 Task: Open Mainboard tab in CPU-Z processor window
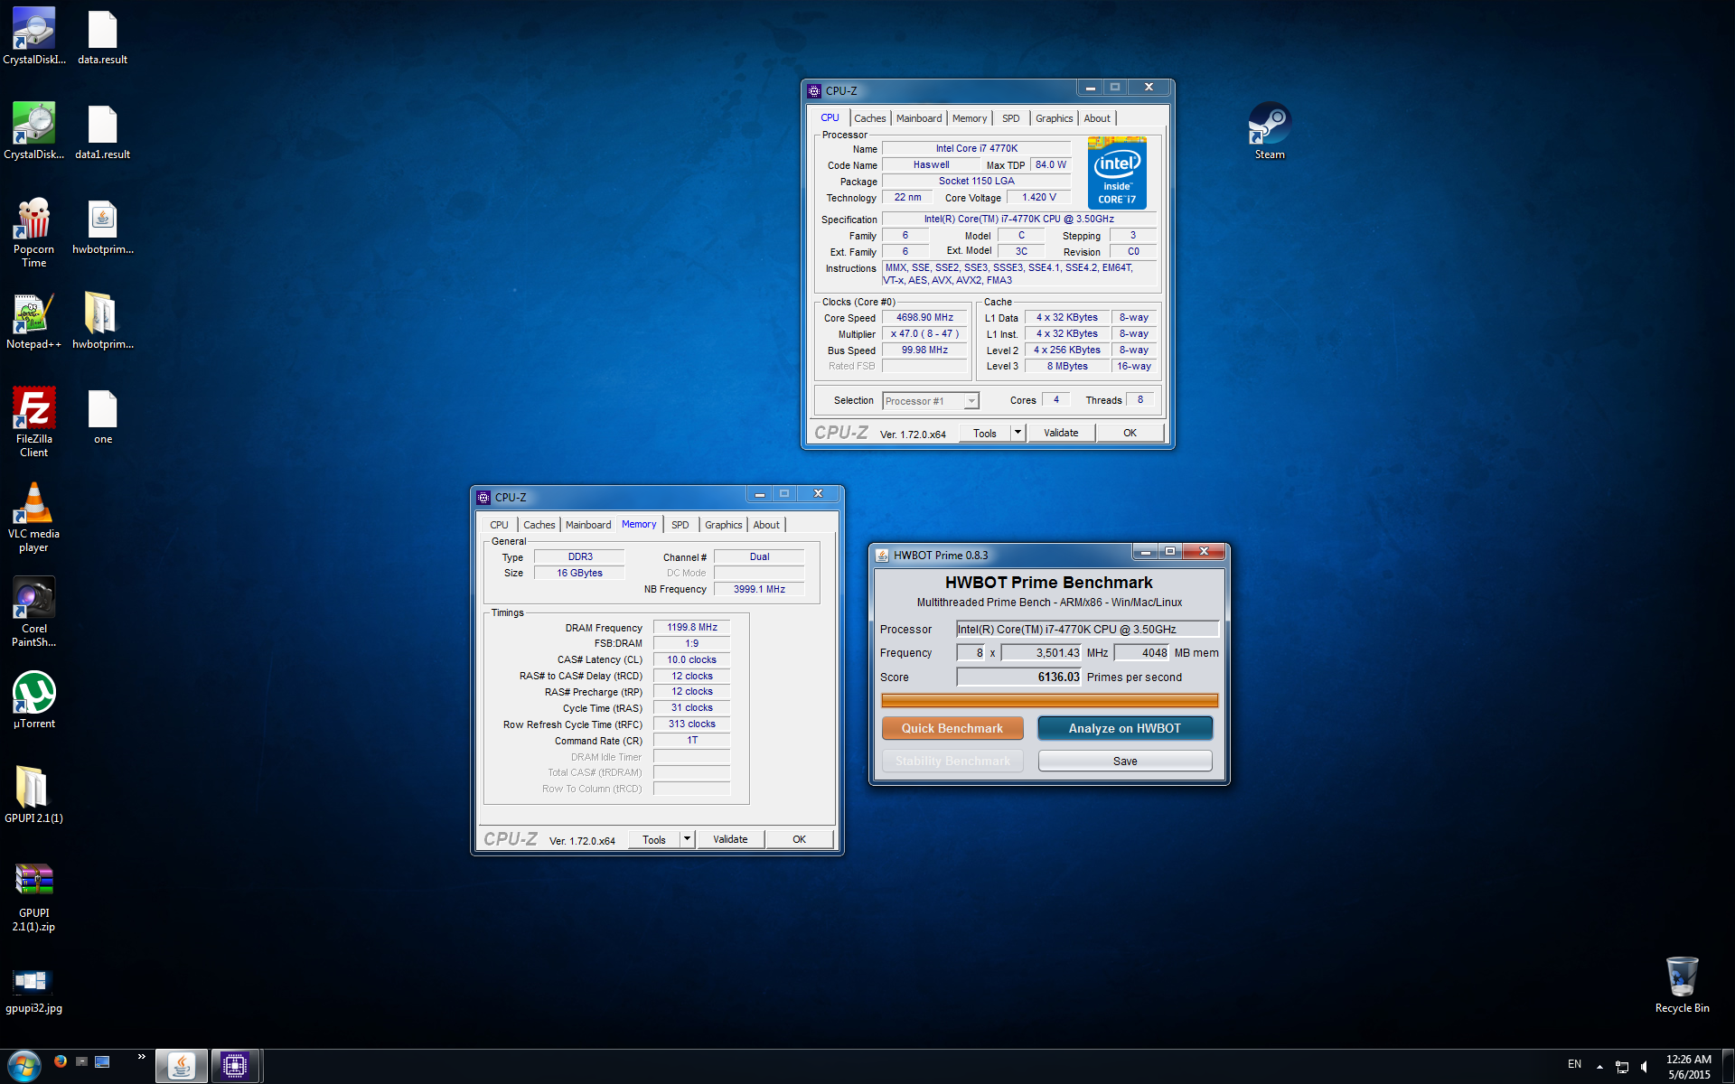(919, 118)
